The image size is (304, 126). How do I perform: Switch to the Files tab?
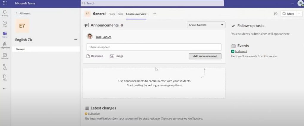[x=121, y=14]
